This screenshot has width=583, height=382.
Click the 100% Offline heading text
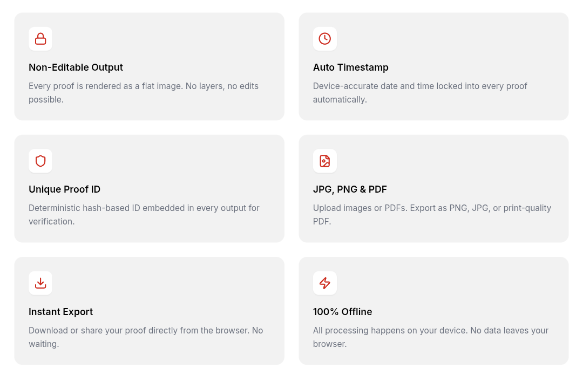coord(342,312)
